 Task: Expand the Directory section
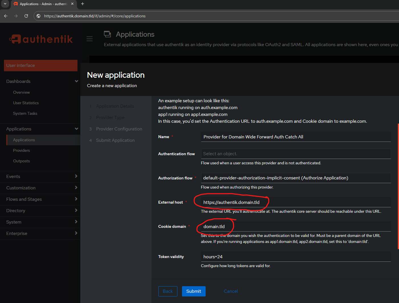[40, 210]
